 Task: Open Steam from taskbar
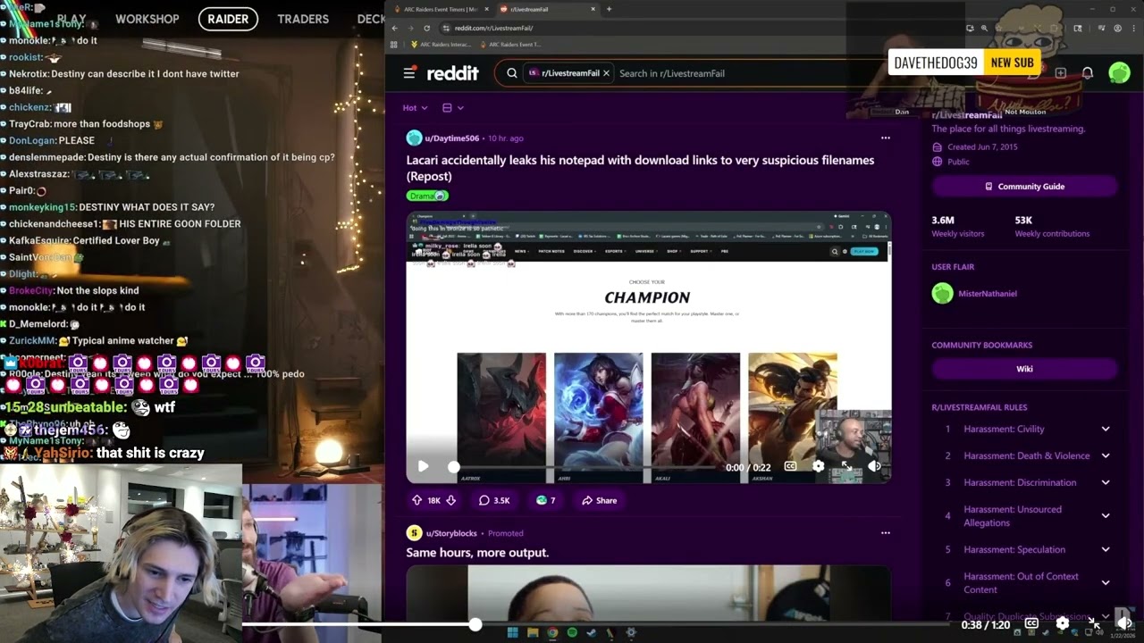tap(592, 633)
